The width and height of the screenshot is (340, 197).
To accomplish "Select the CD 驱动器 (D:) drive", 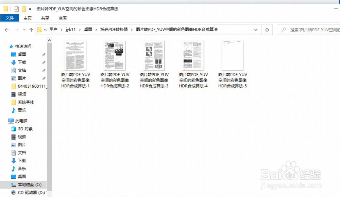I will click(27, 192).
